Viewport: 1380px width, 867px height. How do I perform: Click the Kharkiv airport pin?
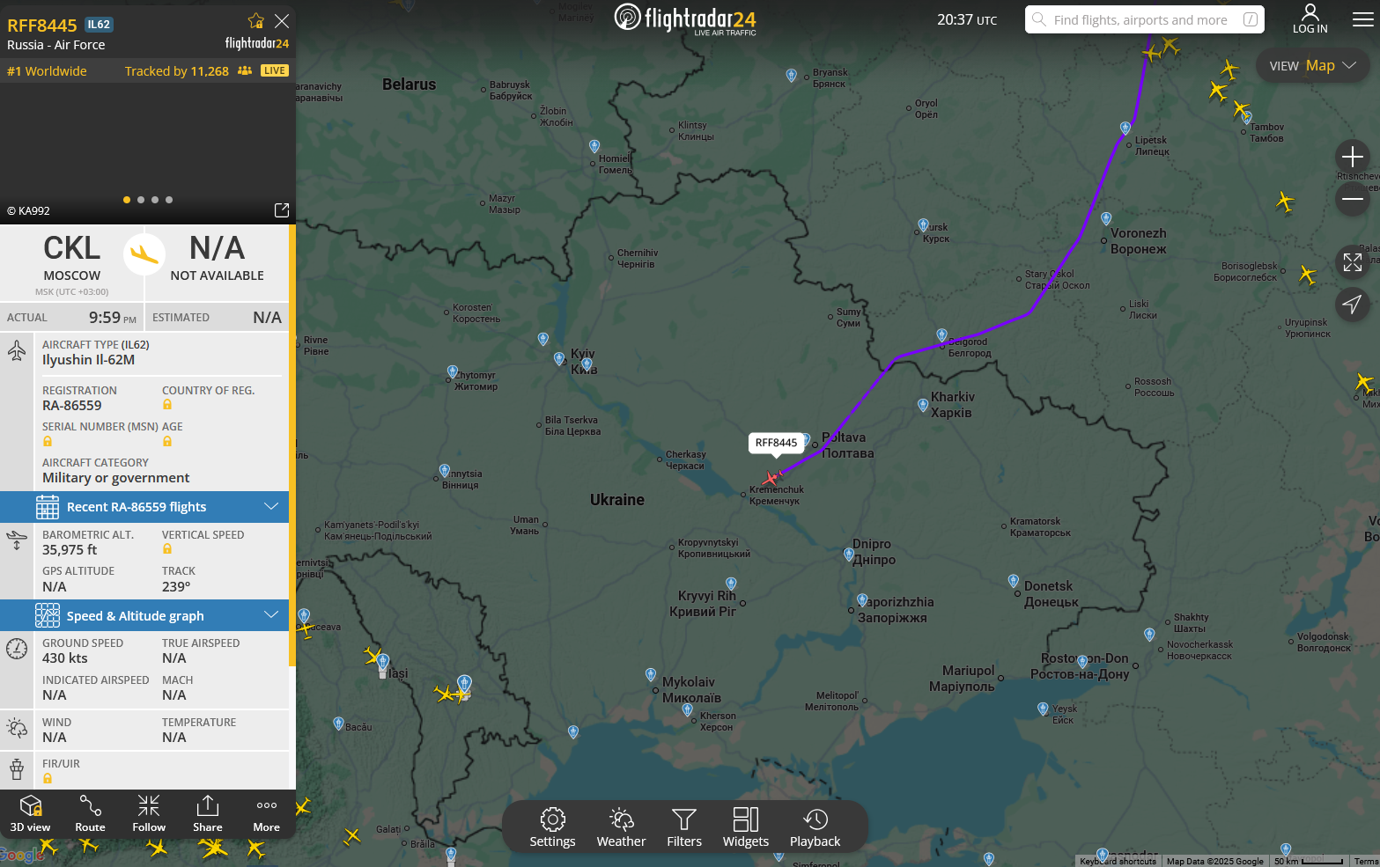[x=923, y=405]
